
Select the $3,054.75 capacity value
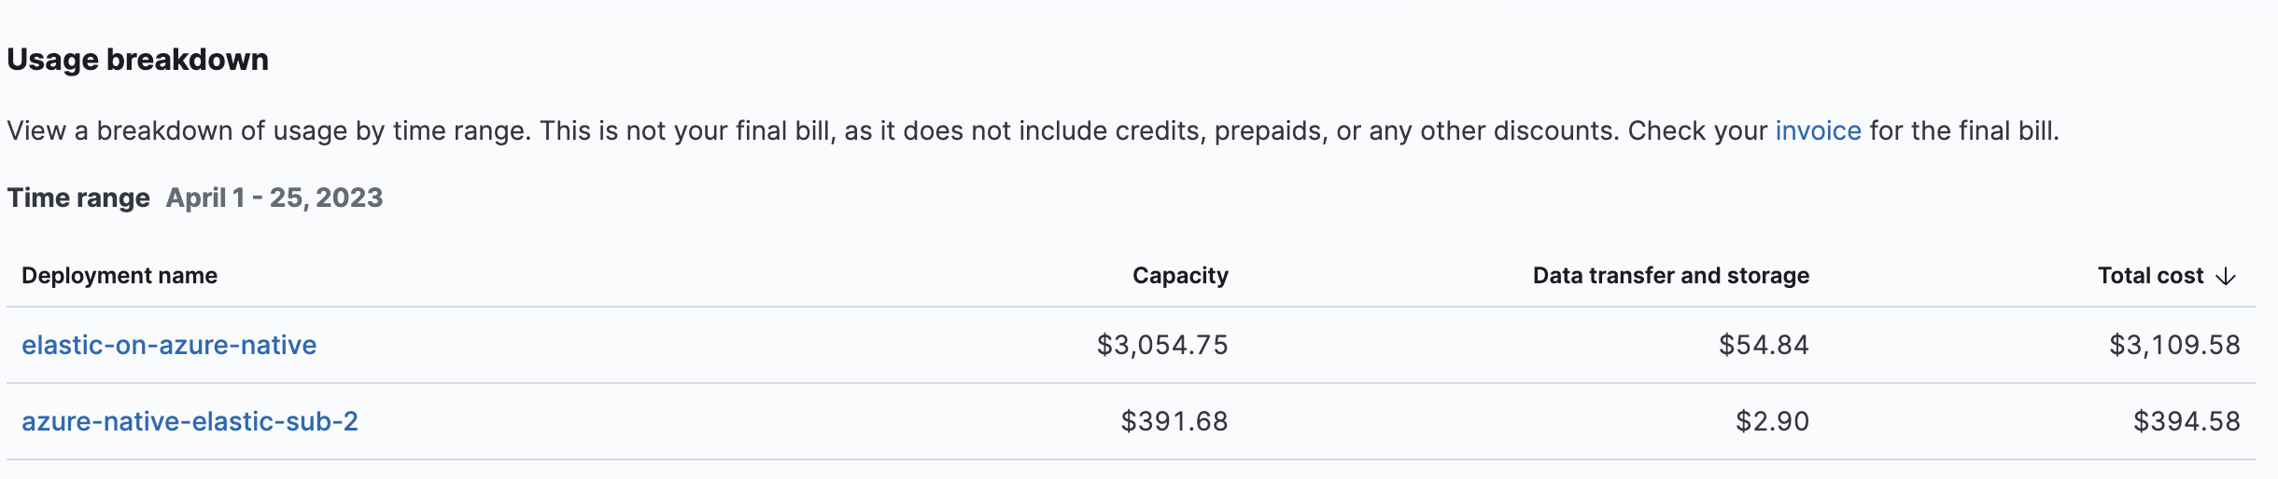[1162, 345]
